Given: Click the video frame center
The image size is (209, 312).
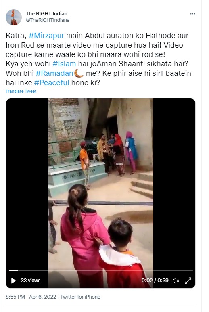Looking at the screenshot, I should (x=100, y=193).
